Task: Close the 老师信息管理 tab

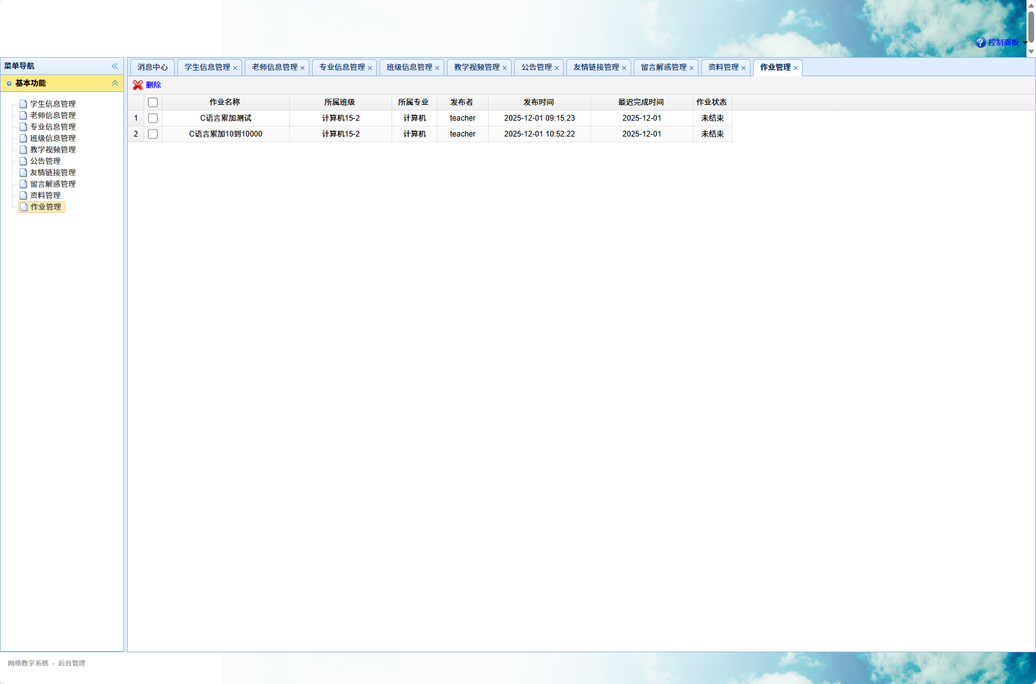Action: 303,68
